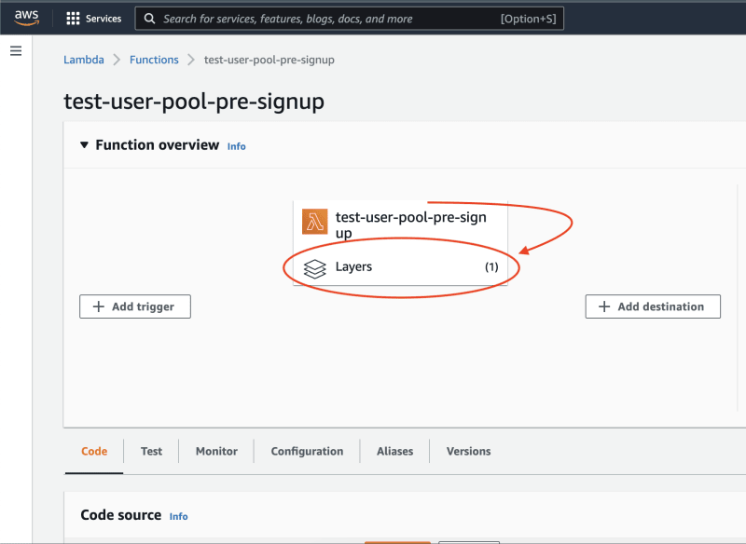Click the Services label in the header
Image resolution: width=746 pixels, height=544 pixels.
tap(104, 19)
